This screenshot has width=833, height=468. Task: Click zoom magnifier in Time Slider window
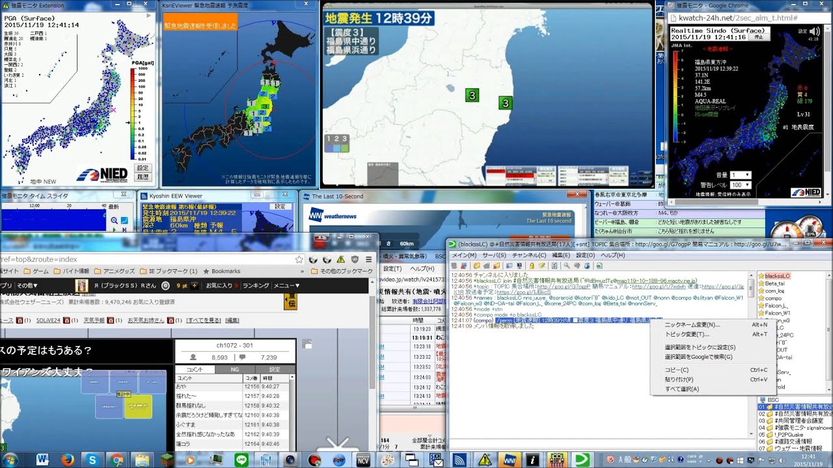pos(115,220)
